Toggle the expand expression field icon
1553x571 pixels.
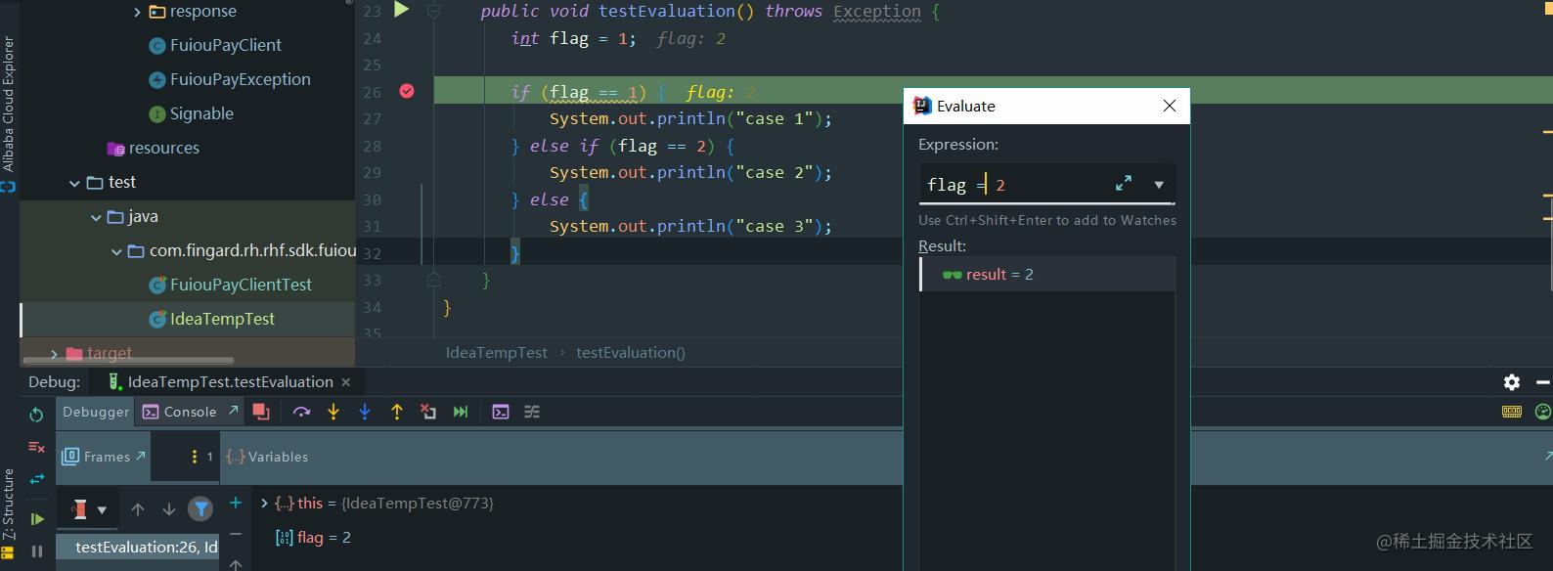1124,184
